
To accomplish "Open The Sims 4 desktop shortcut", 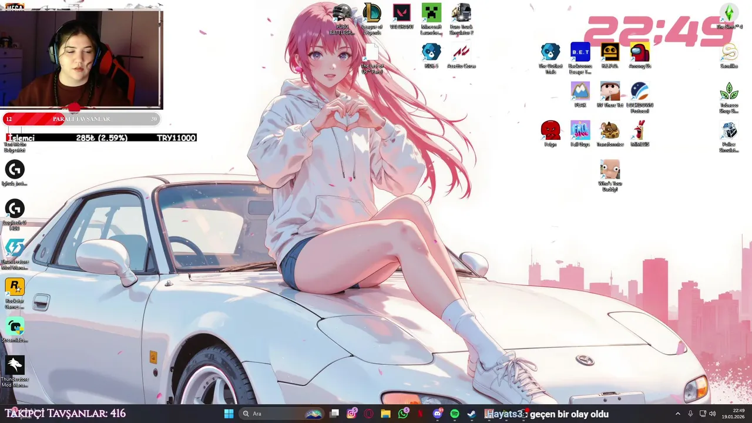I will click(729, 16).
